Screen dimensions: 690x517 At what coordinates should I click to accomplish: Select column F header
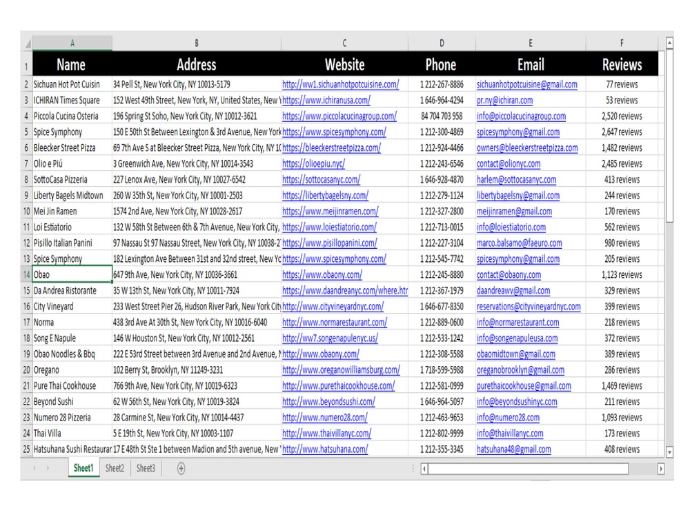pyautogui.click(x=622, y=43)
